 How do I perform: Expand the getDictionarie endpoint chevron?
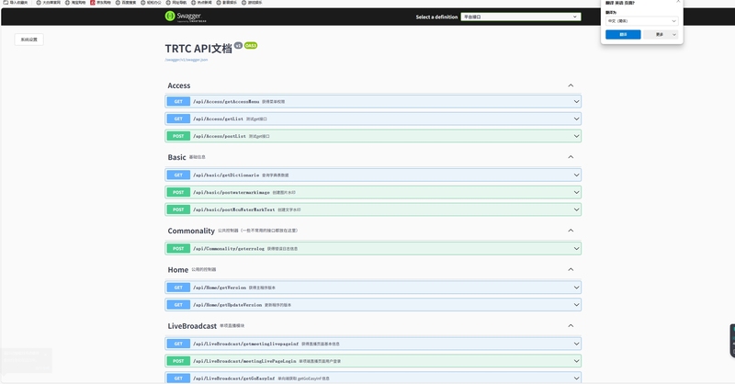point(576,175)
